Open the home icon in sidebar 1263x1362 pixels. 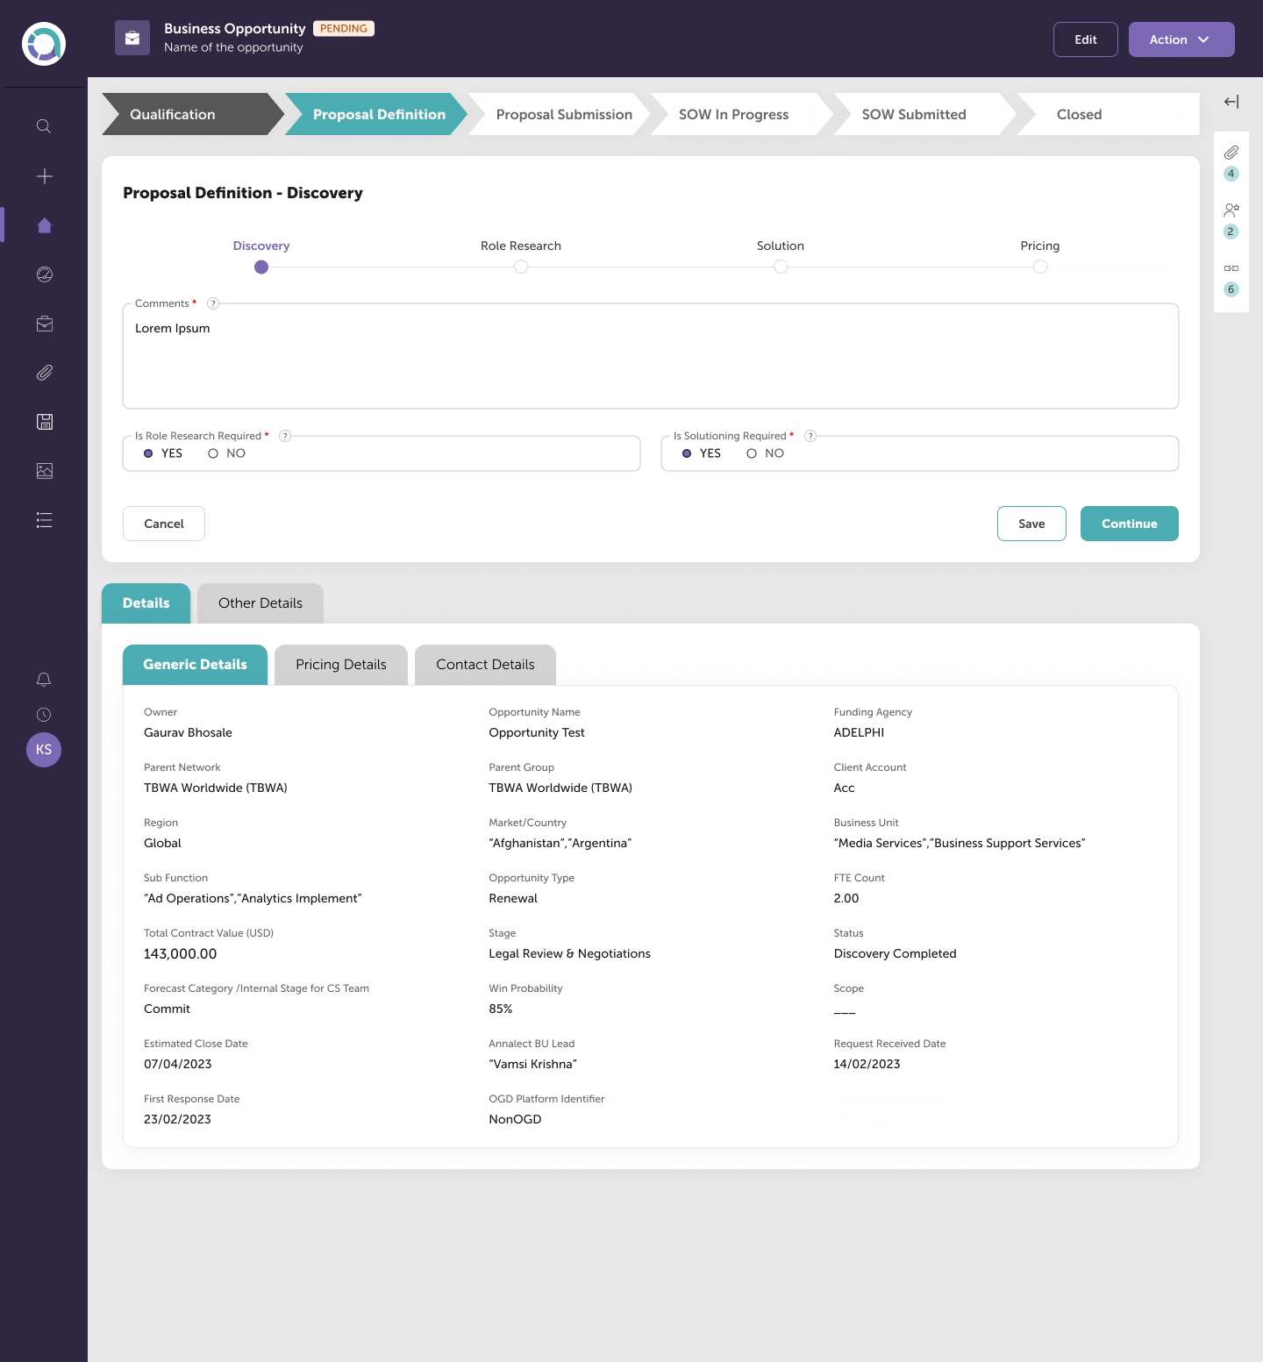(44, 225)
